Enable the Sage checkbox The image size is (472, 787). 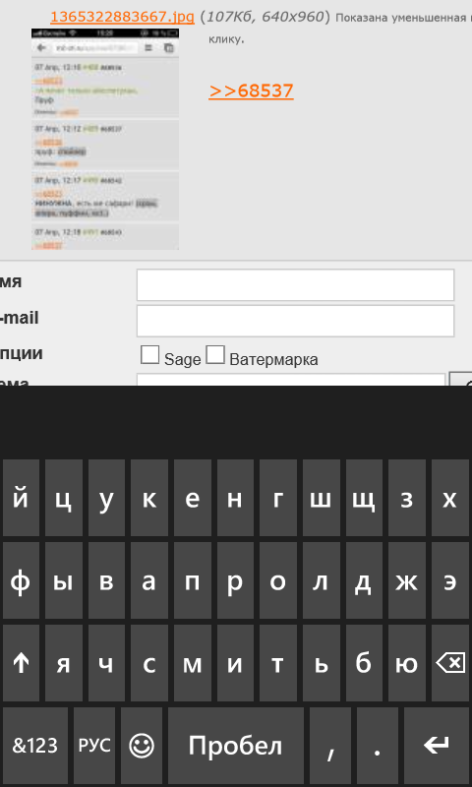click(x=150, y=354)
